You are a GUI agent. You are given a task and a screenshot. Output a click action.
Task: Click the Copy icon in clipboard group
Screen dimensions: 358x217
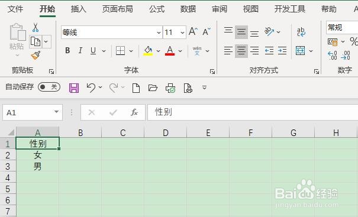36,42
